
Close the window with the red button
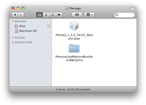13,8
